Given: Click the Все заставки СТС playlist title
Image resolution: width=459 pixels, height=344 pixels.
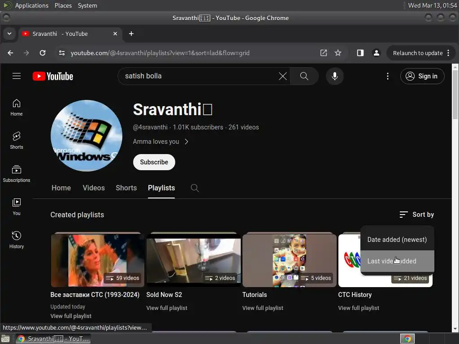Looking at the screenshot, I should (x=95, y=295).
